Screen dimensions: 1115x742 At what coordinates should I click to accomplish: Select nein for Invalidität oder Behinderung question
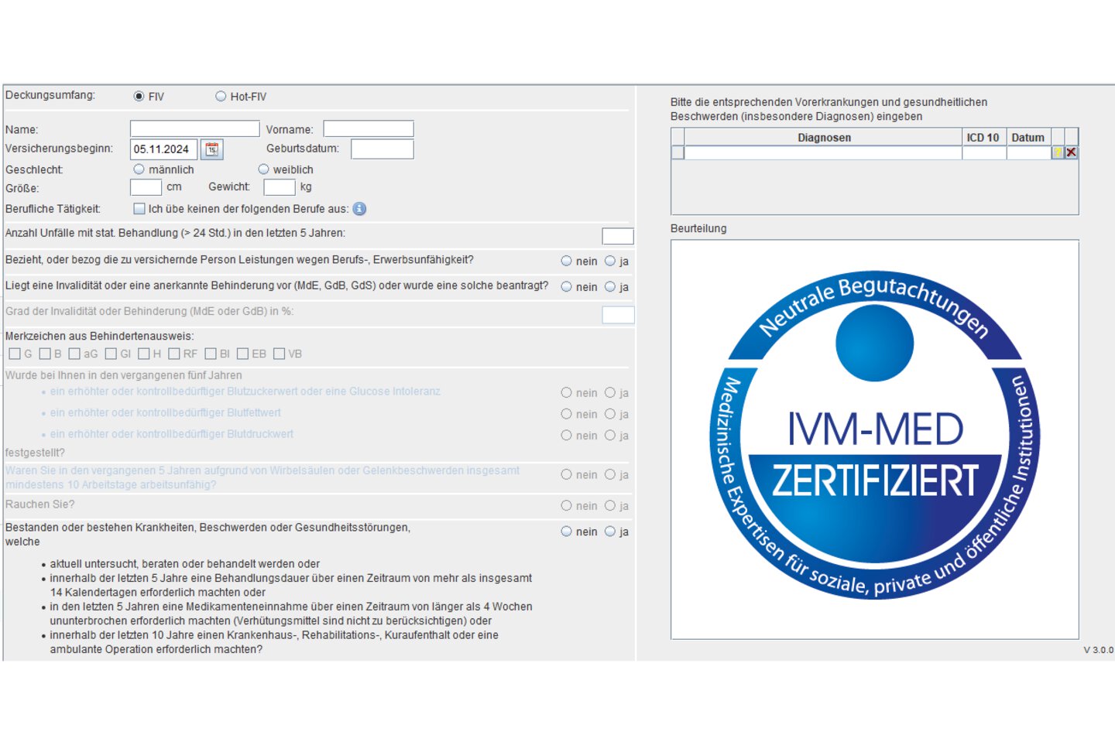tap(567, 287)
